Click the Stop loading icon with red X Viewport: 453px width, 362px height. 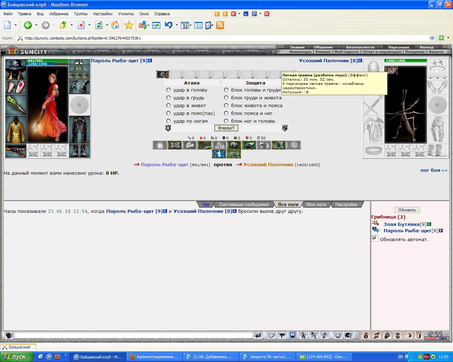[x=81, y=25]
